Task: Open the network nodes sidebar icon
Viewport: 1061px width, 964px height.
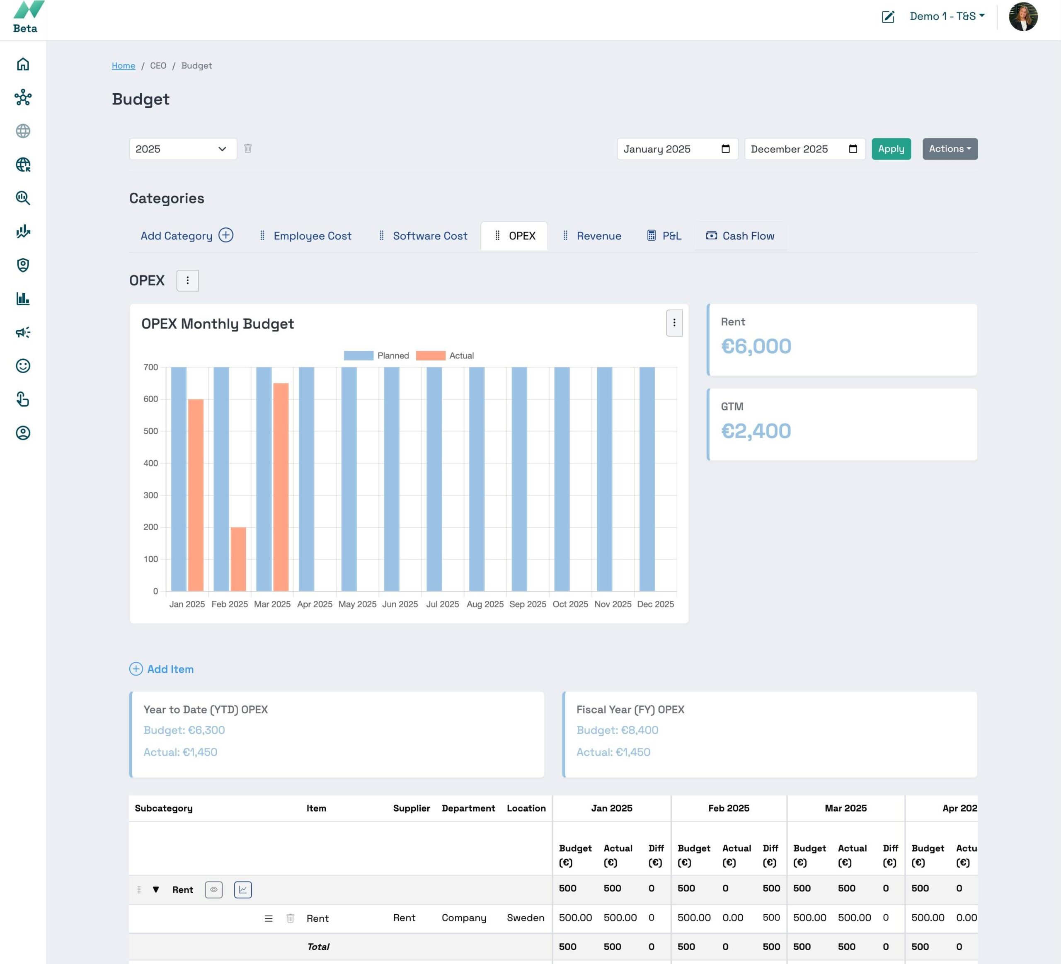Action: [x=23, y=98]
